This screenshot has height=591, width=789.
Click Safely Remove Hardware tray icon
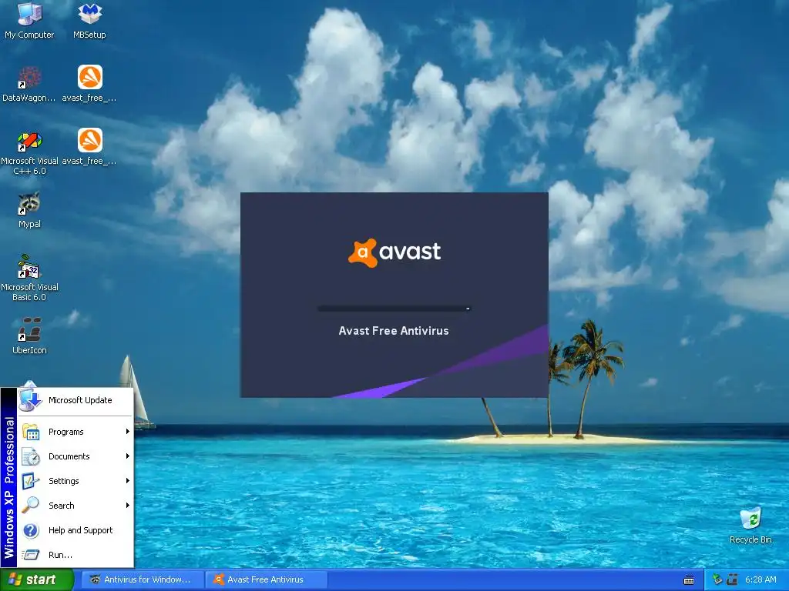point(718,580)
